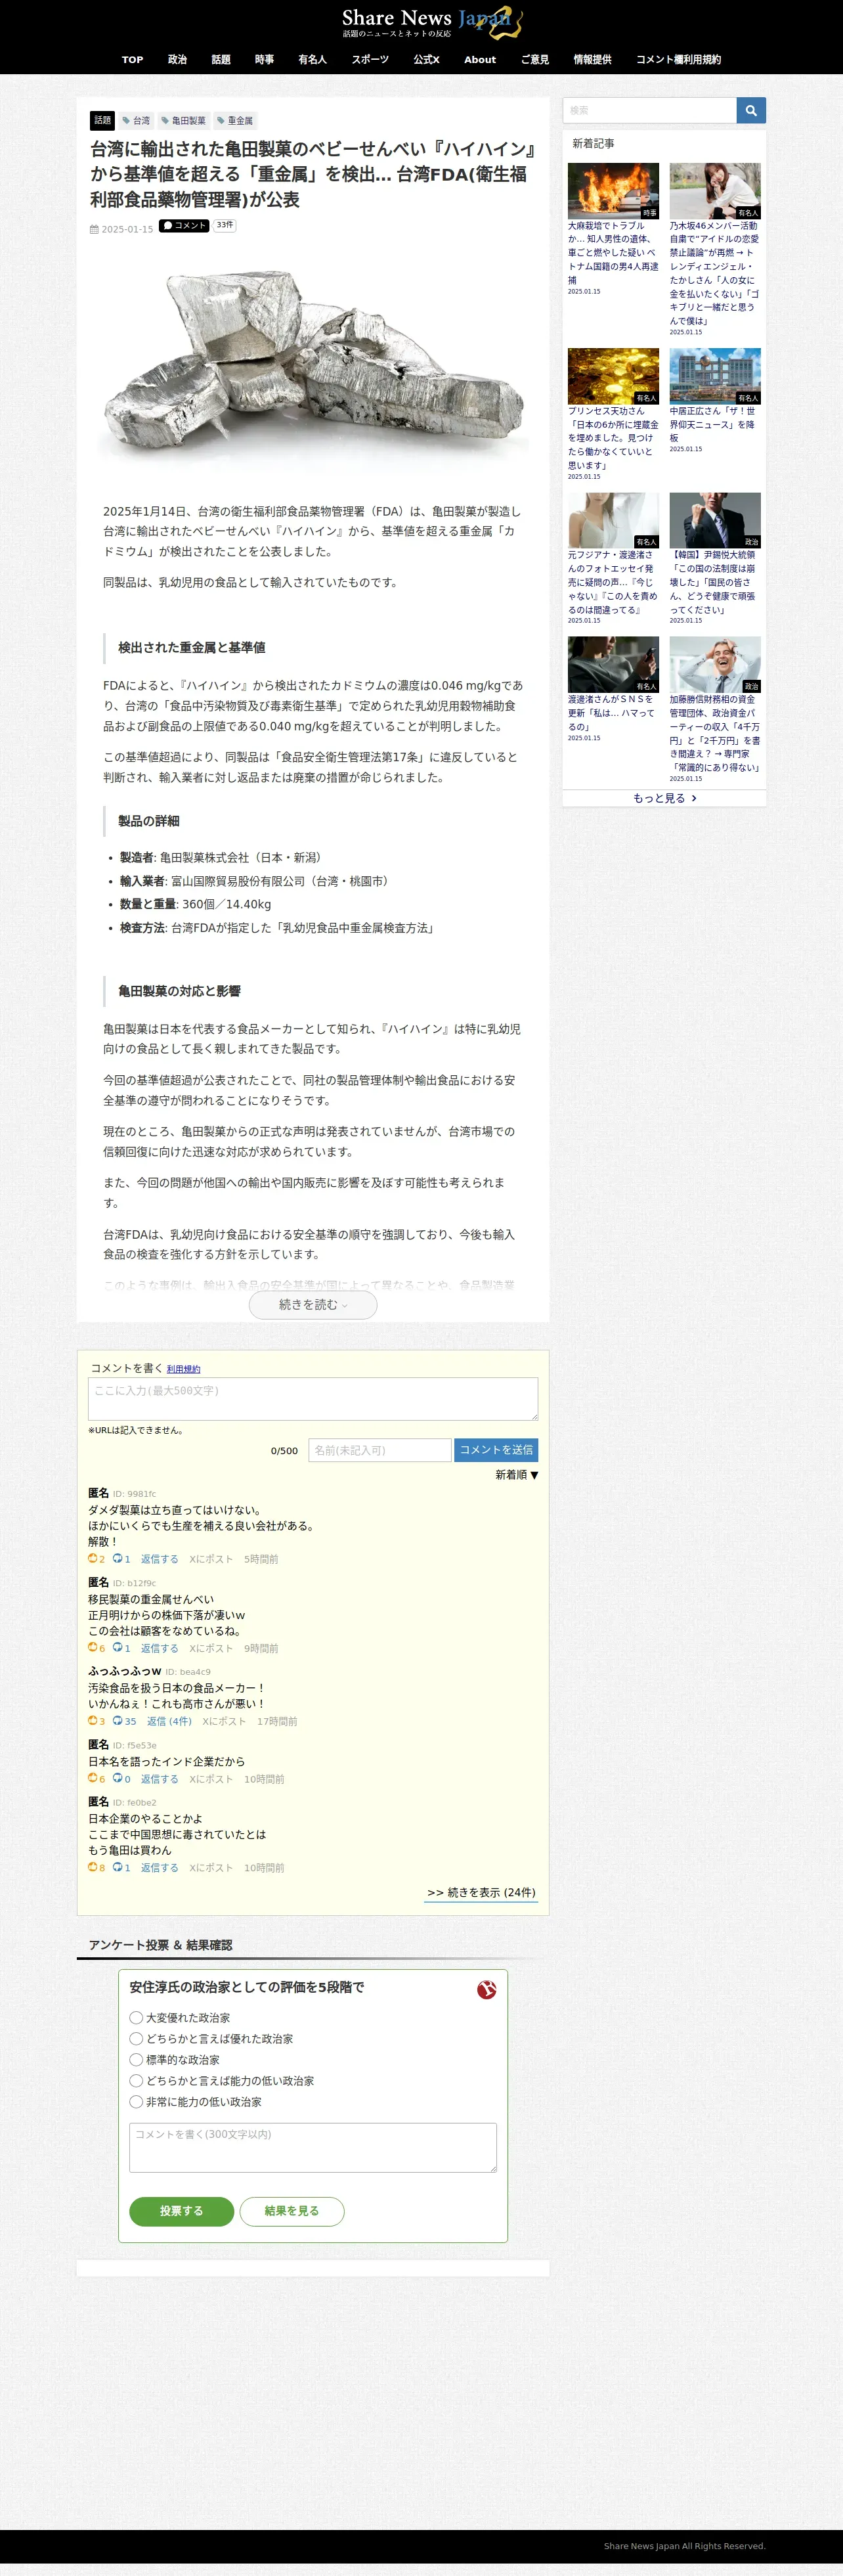
Task: Expand article with 続きを読む
Action: click(x=313, y=1304)
